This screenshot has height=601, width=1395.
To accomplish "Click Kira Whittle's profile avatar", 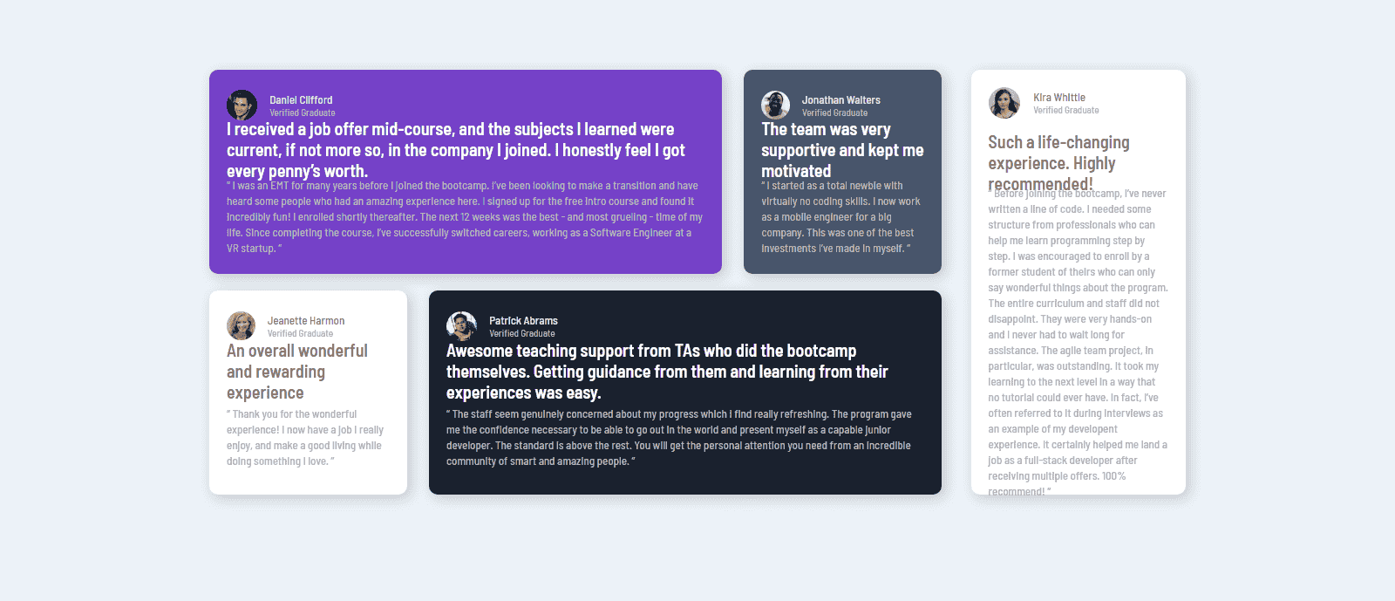I will (x=1004, y=102).
